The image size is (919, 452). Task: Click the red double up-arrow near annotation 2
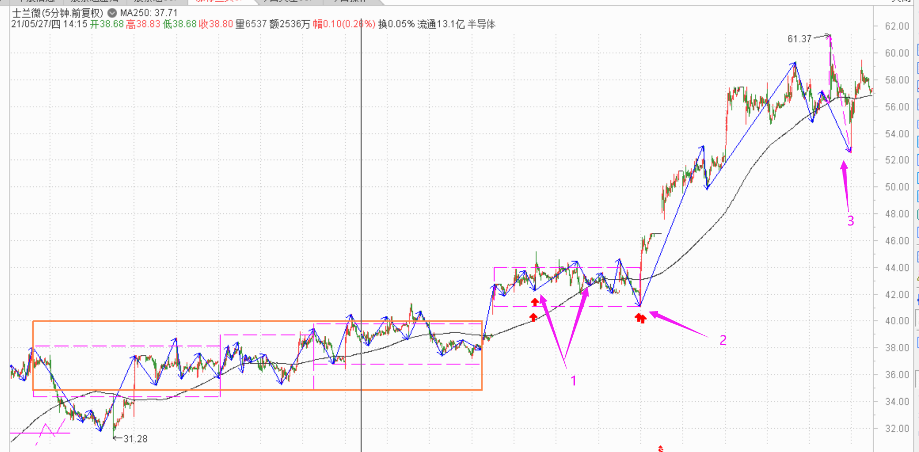(x=640, y=318)
